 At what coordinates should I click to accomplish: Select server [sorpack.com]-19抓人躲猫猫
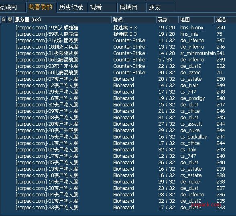47,28
